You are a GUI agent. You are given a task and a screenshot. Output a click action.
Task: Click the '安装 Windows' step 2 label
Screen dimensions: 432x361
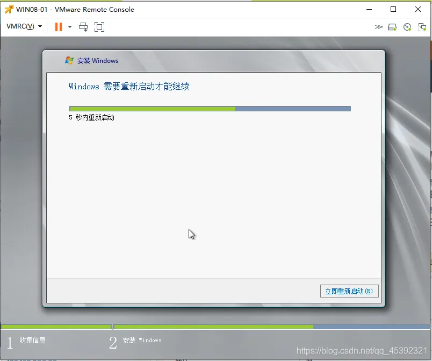pos(142,340)
